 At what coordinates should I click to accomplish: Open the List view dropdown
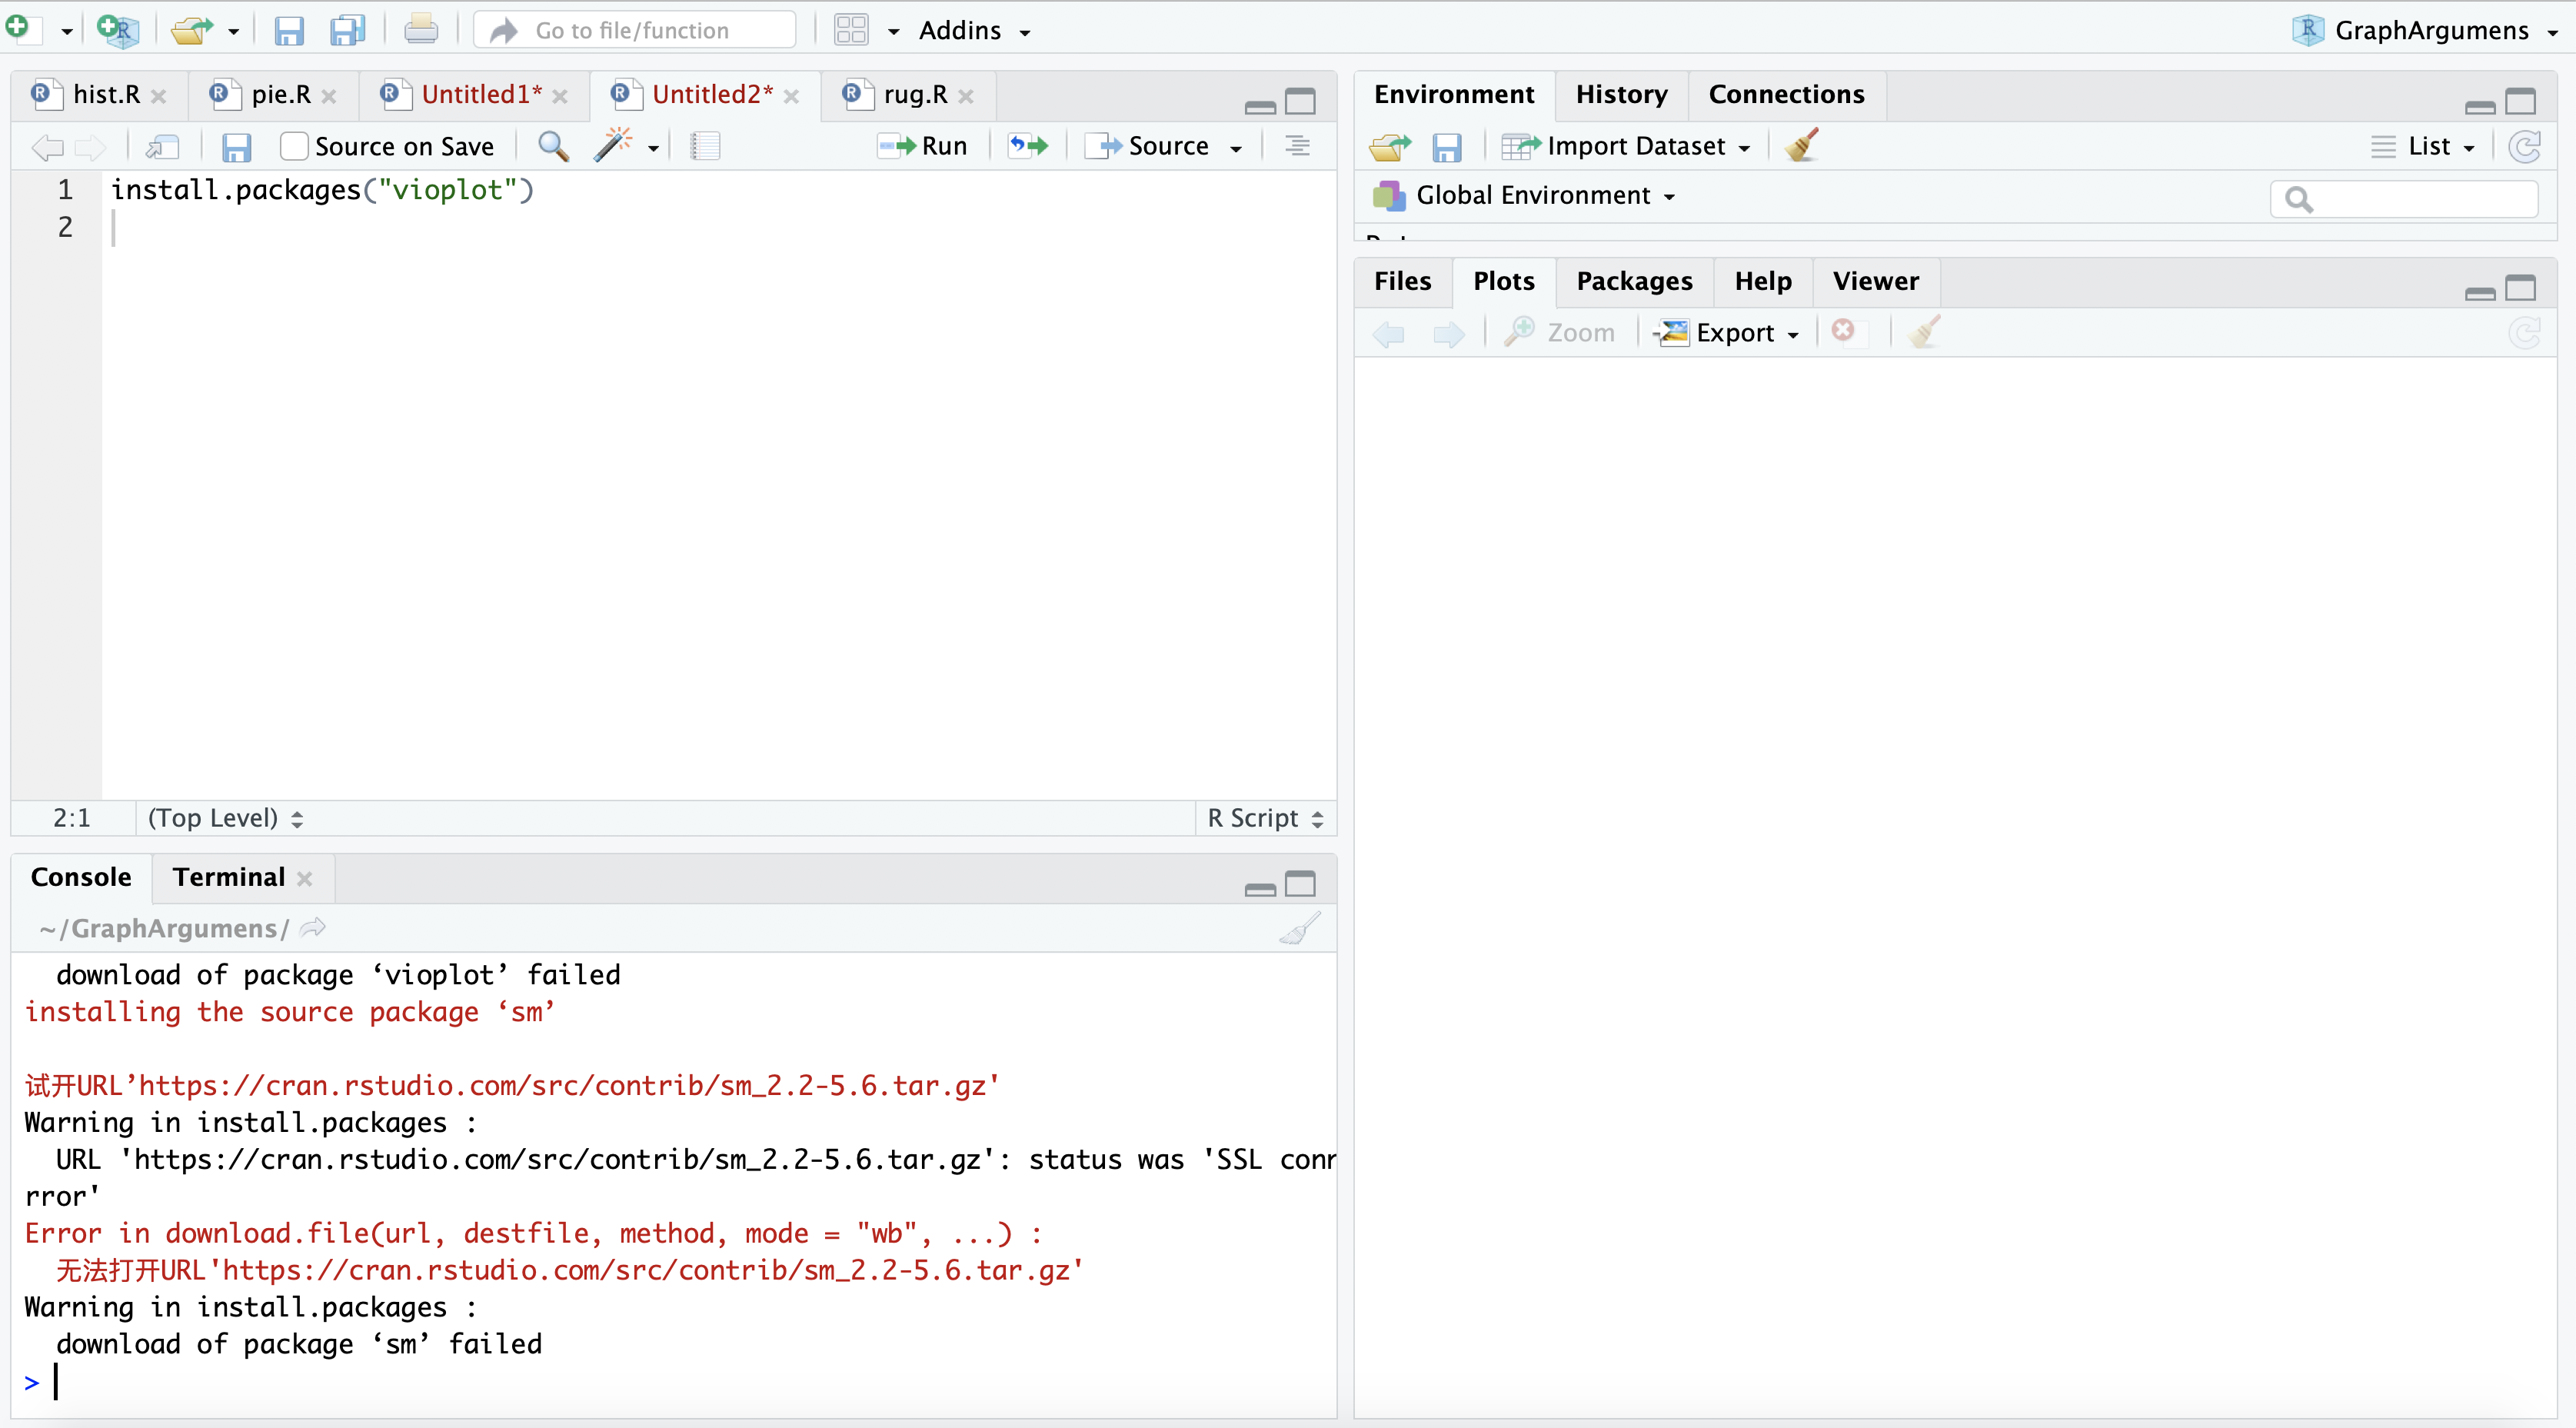click(2423, 146)
